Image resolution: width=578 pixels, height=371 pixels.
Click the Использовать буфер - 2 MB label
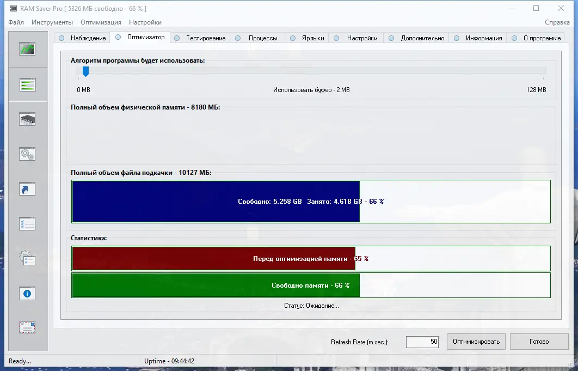point(311,90)
